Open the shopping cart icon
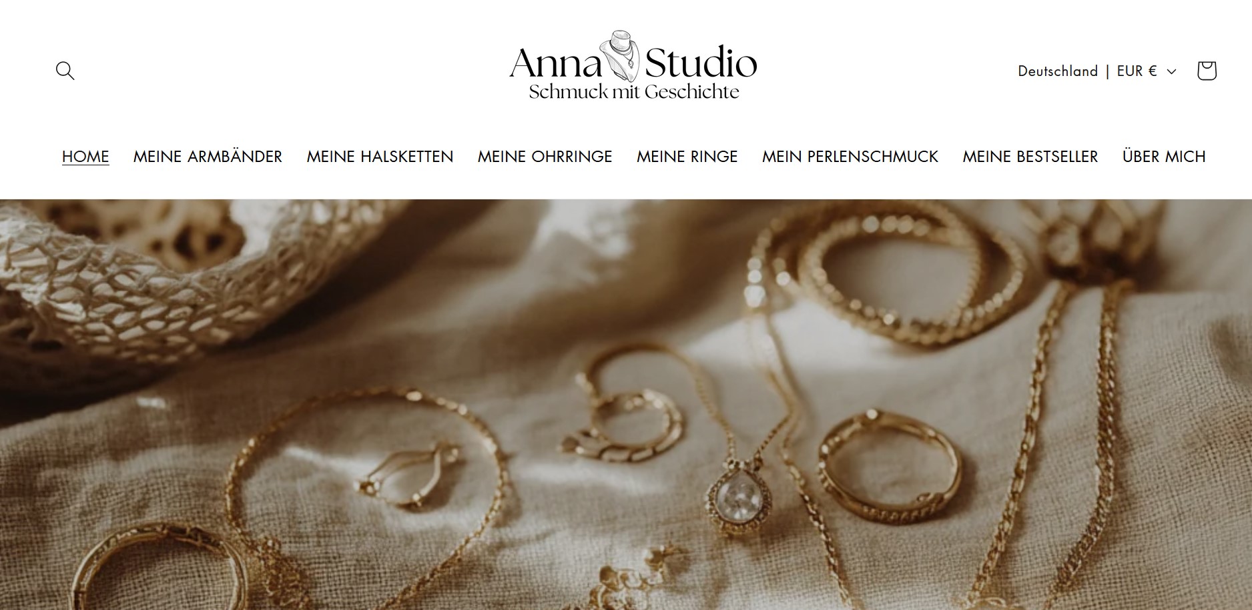The height and width of the screenshot is (610, 1252). [x=1206, y=71]
